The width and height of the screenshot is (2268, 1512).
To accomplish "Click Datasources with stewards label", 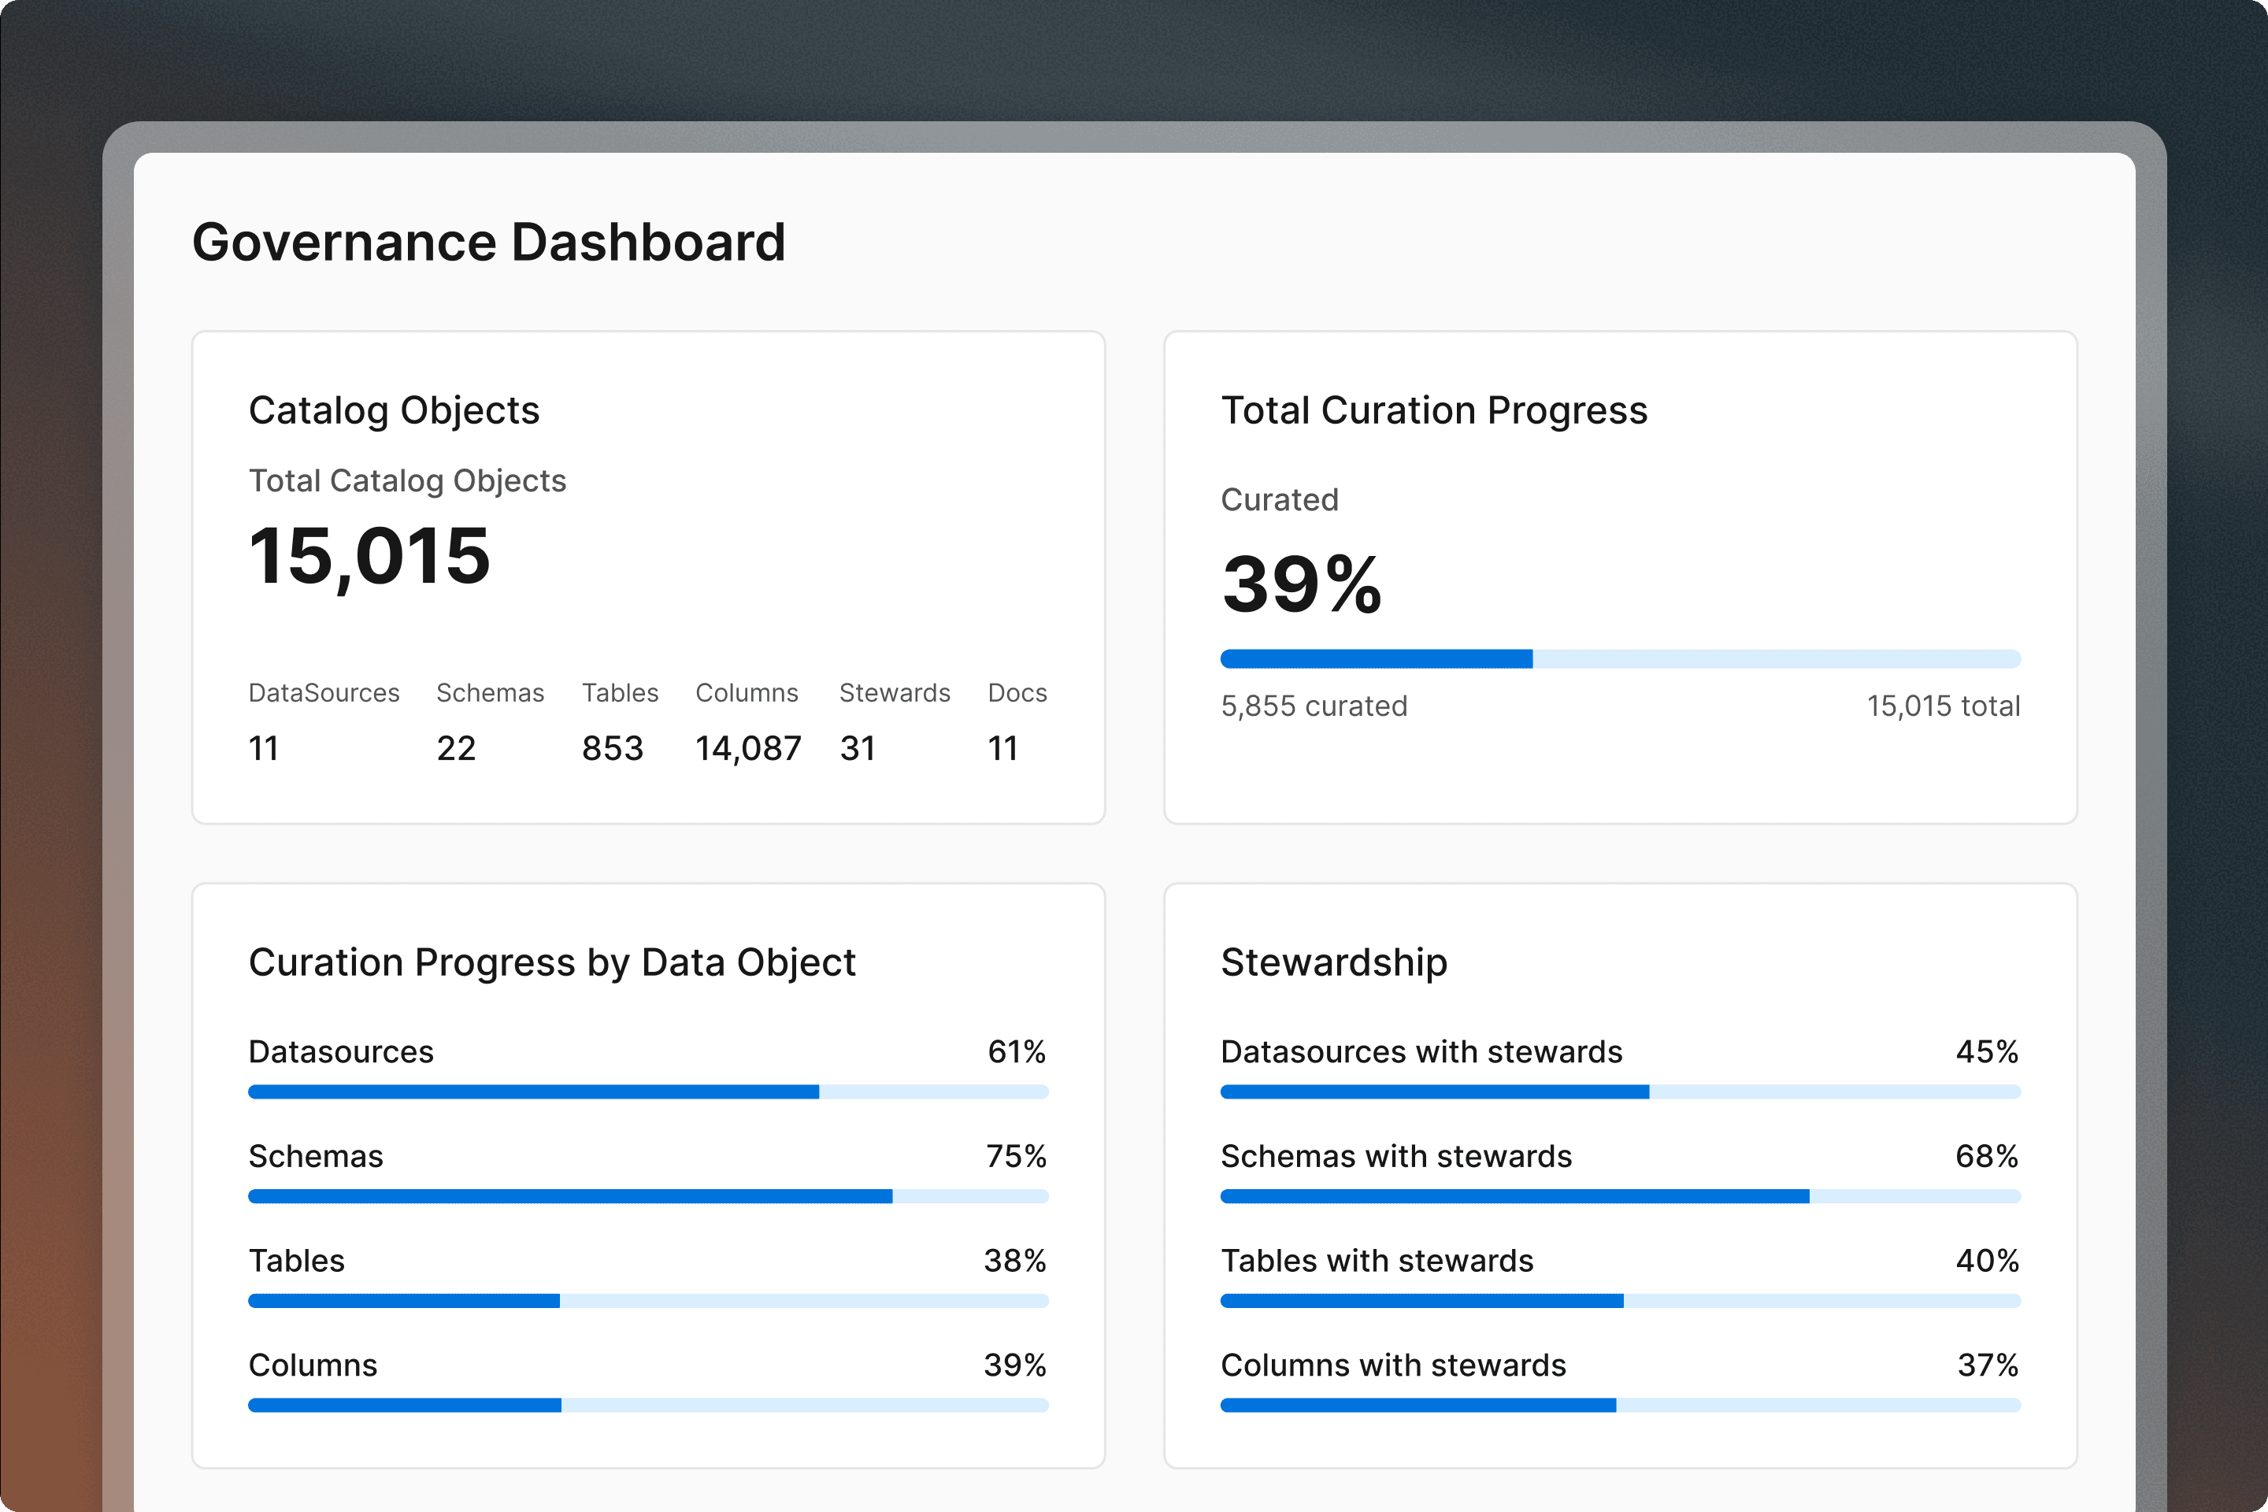I will 1421,1051.
